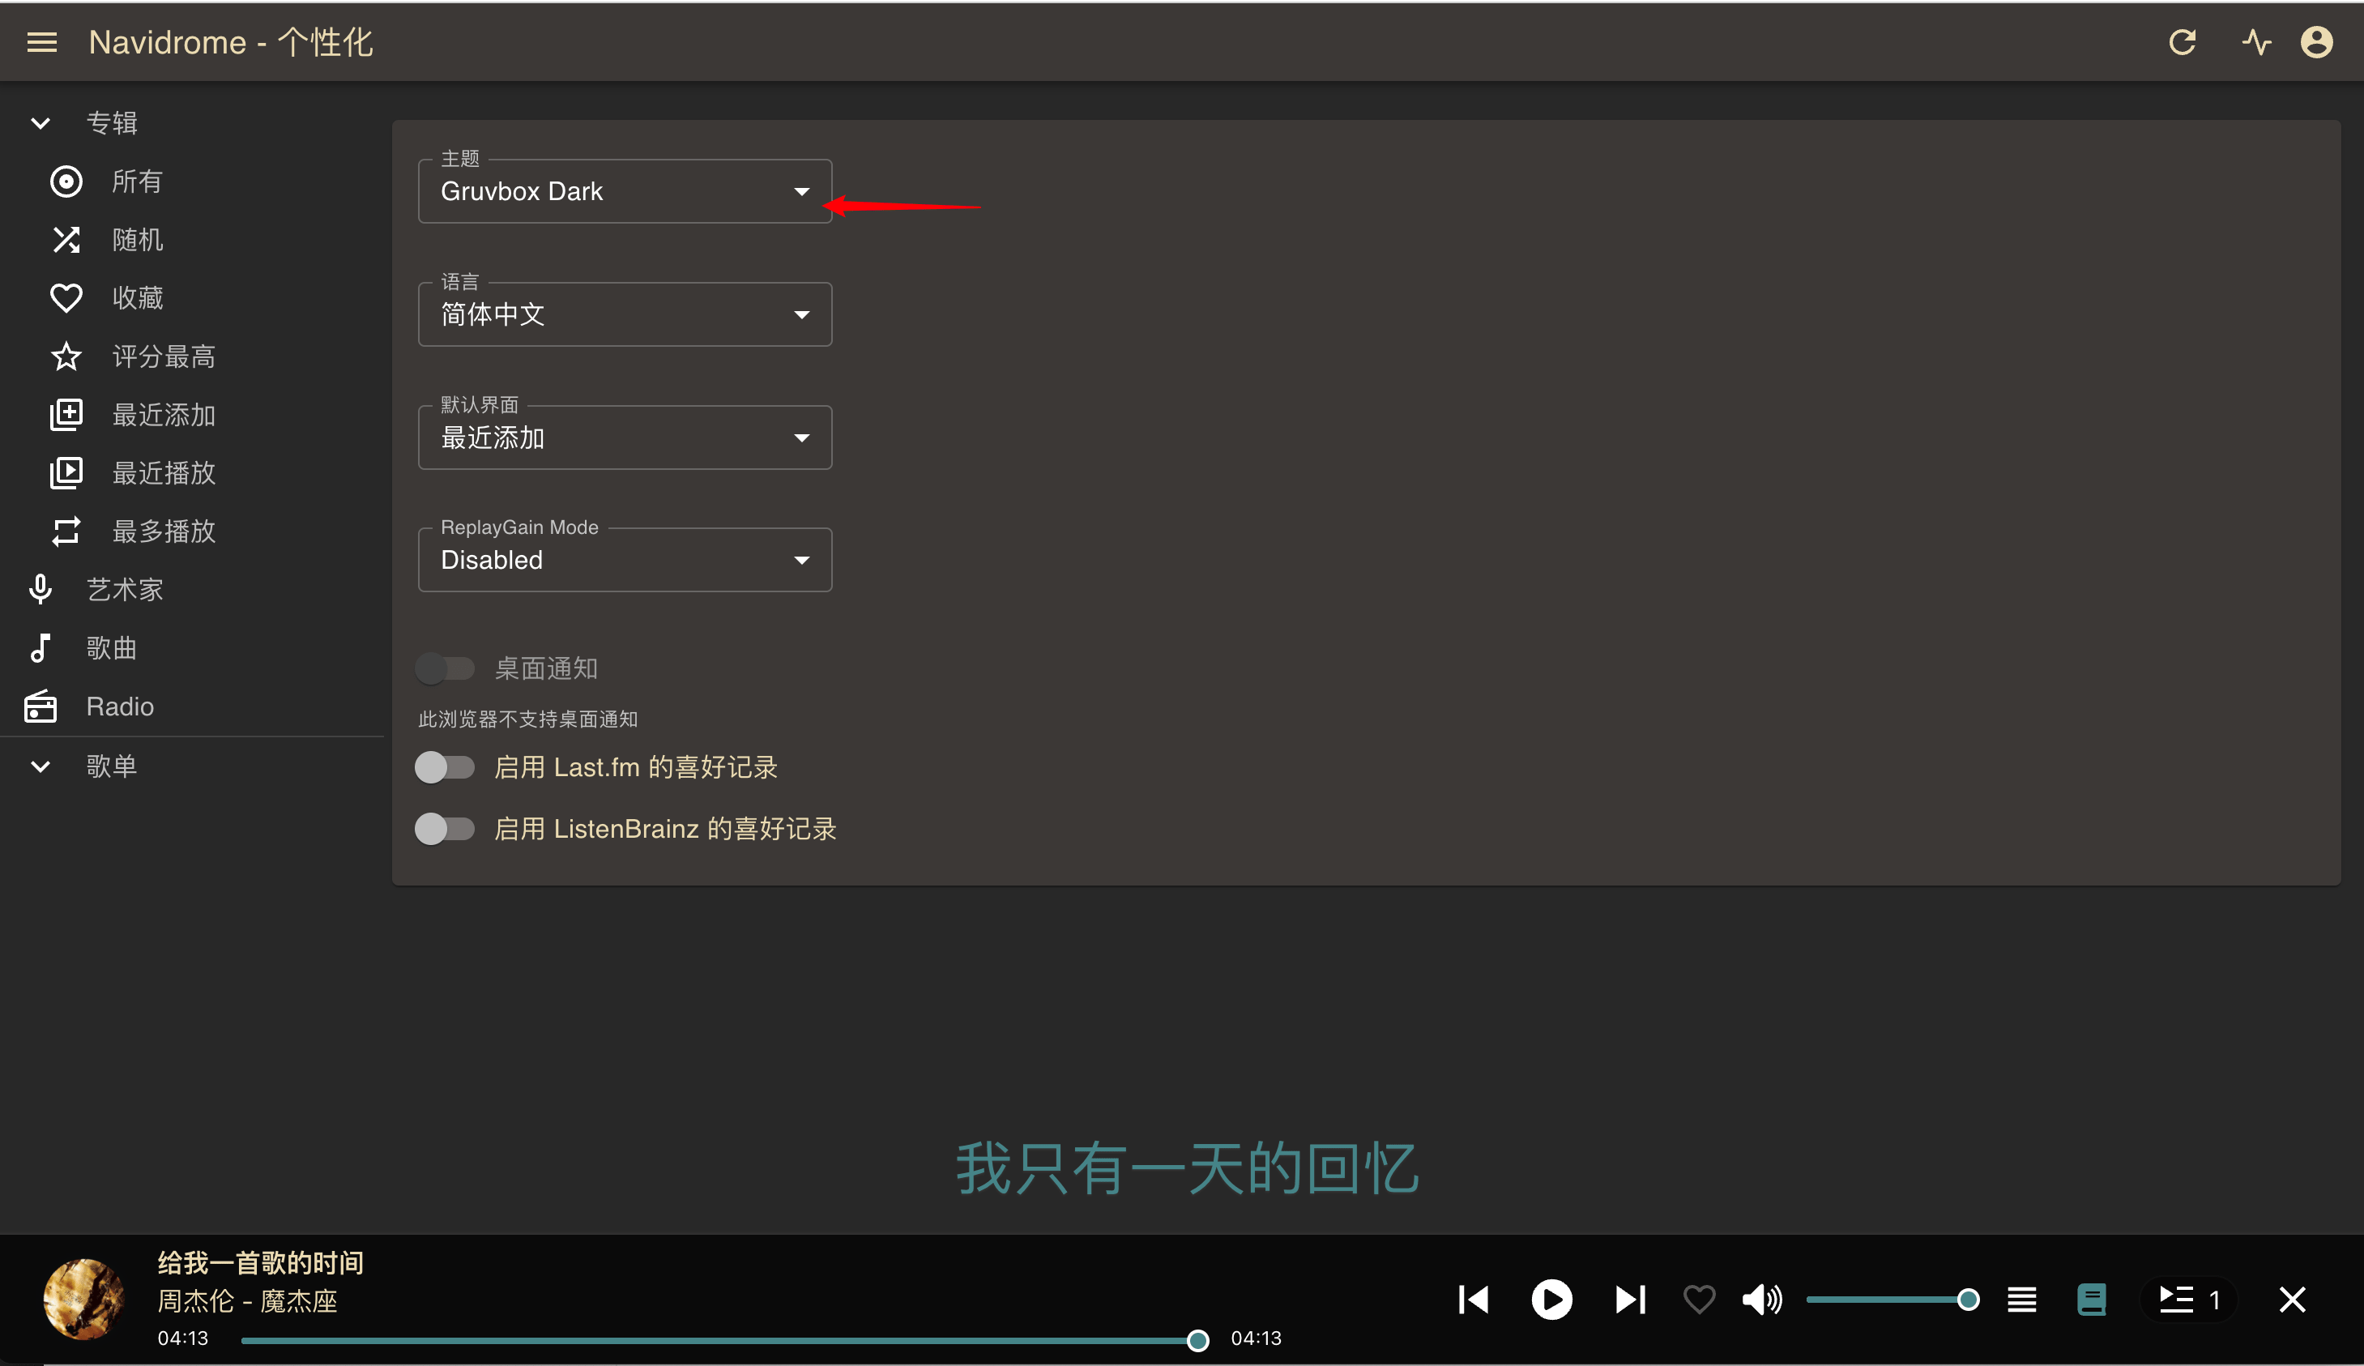Favorite the current song with heart icon
The height and width of the screenshot is (1366, 2364).
1699,1300
